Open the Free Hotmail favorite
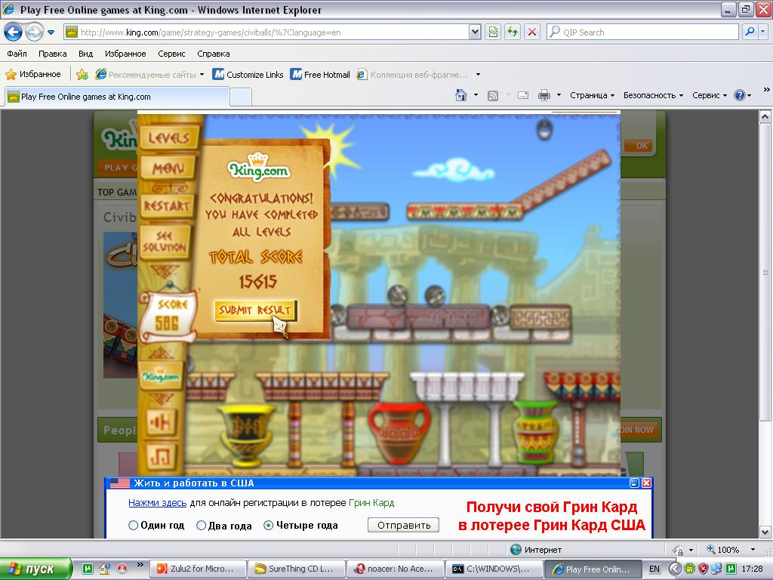Viewport: 773px width, 580px height. pos(320,75)
